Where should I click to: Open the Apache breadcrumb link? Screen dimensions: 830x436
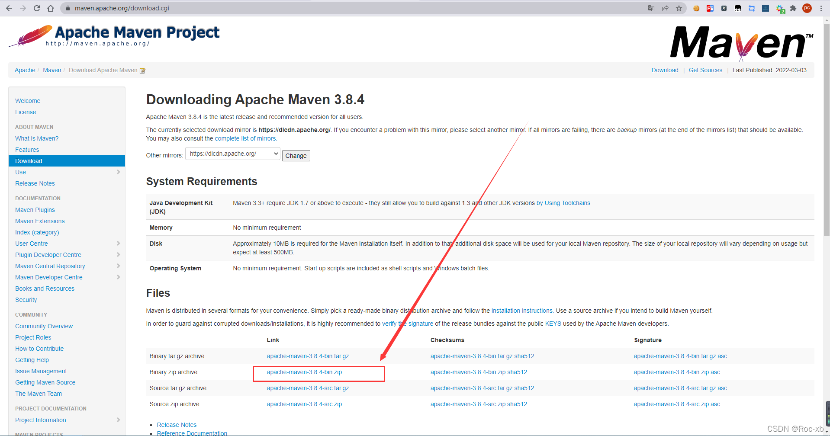pyautogui.click(x=25, y=70)
